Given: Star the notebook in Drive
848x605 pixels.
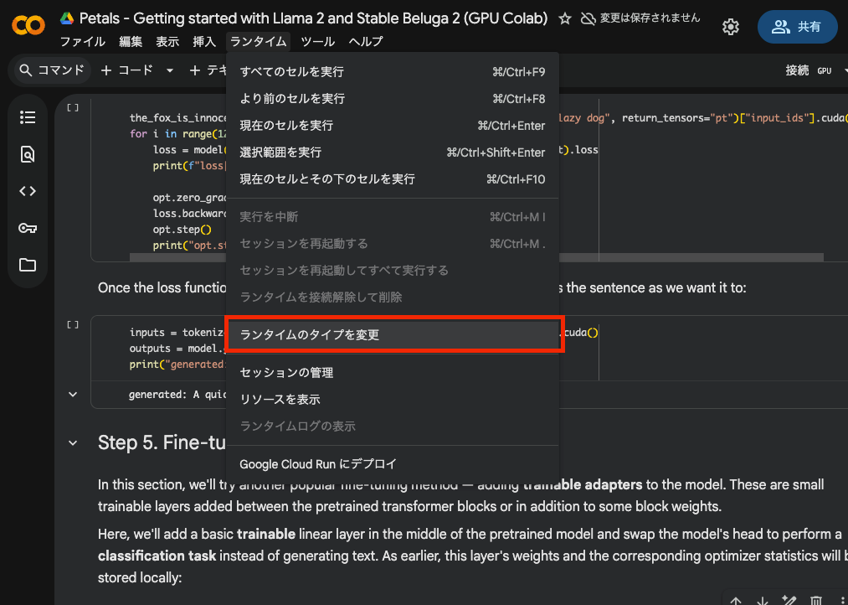Looking at the screenshot, I should pos(565,18).
